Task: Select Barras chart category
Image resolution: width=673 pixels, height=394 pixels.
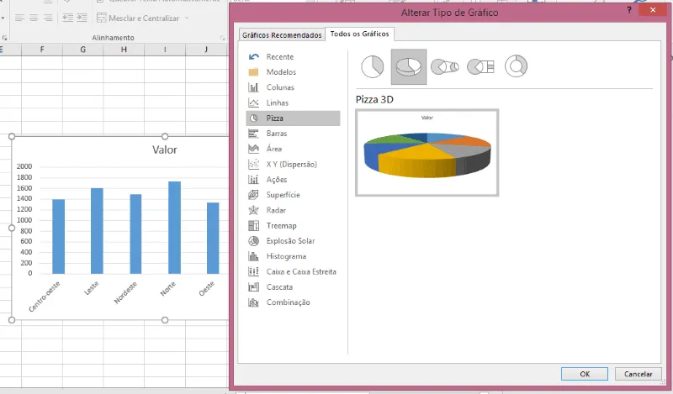Action: point(293,134)
